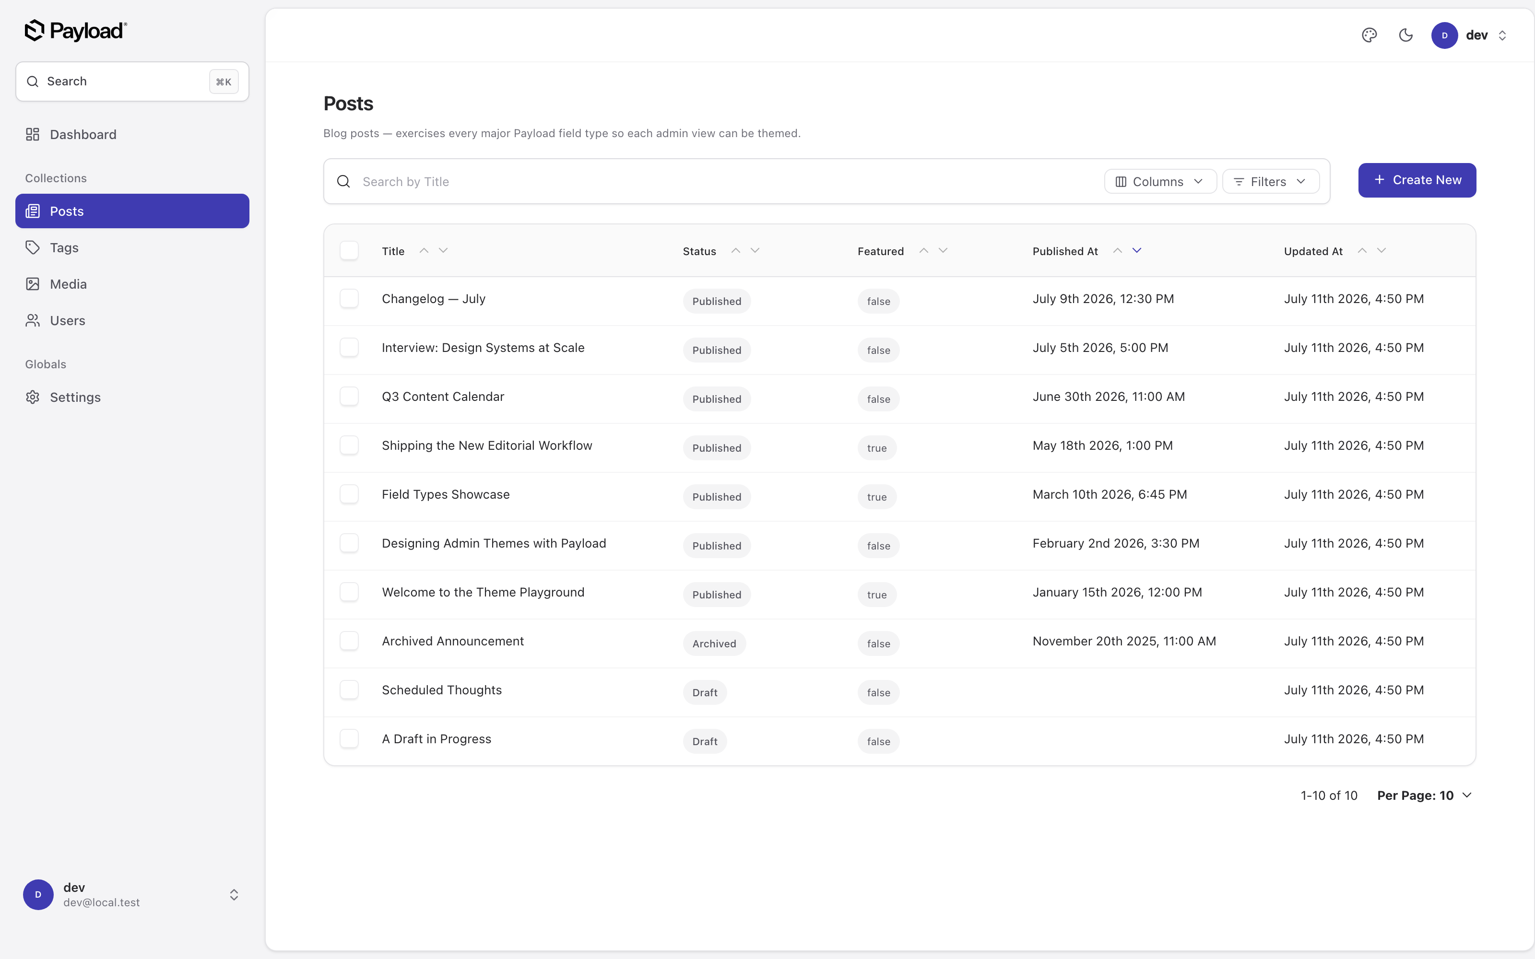Check the Field Types Showcase row
This screenshot has width=1535, height=959.
point(349,494)
